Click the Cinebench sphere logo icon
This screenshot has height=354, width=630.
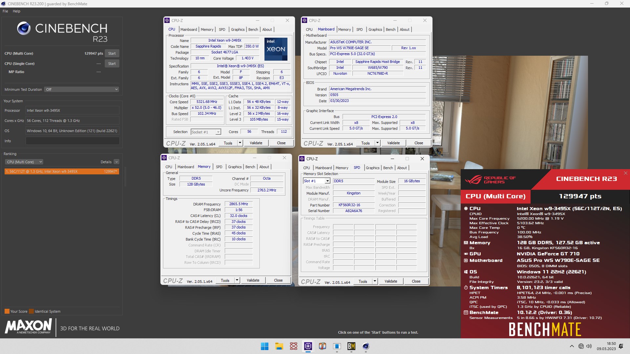24,29
